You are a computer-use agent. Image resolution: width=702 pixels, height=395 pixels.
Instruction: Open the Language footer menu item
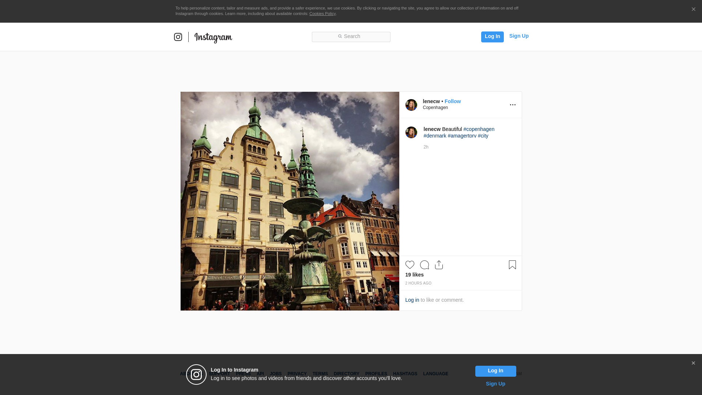[435, 374]
